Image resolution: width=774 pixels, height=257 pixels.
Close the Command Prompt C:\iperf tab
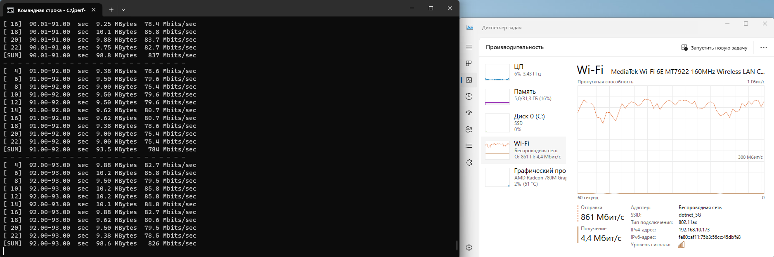click(x=94, y=10)
